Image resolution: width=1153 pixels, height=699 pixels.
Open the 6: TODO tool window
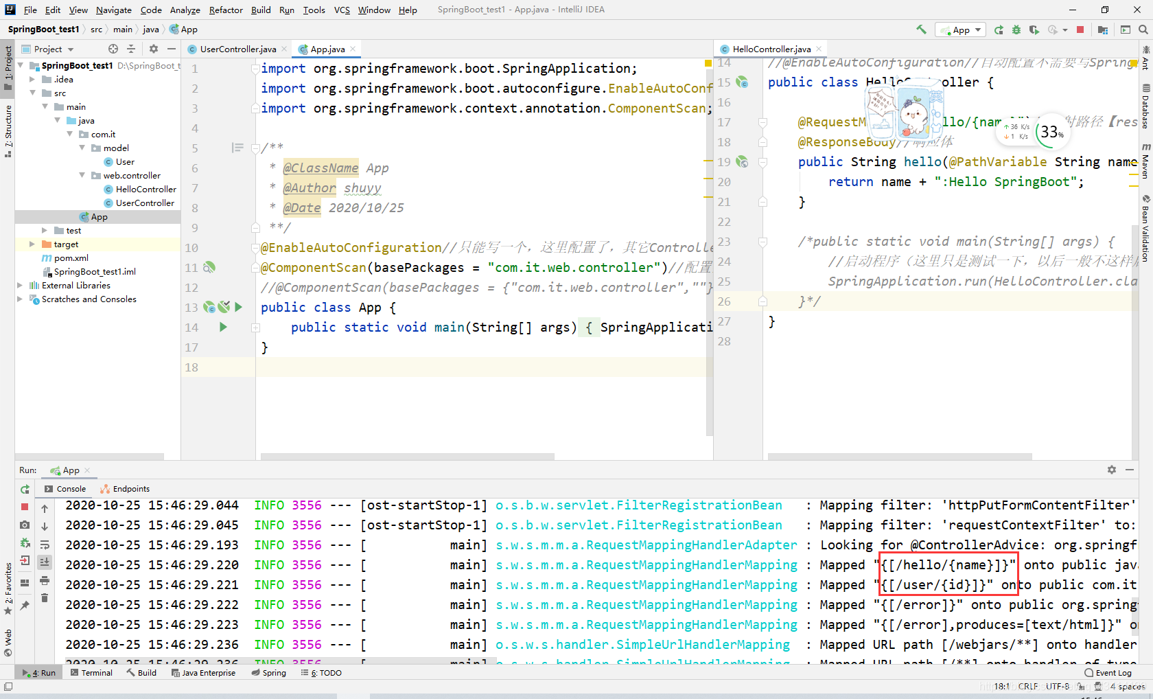(x=321, y=673)
